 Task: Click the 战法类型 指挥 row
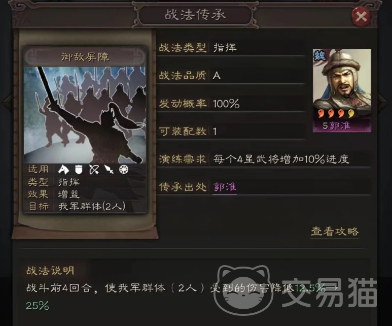pos(232,48)
